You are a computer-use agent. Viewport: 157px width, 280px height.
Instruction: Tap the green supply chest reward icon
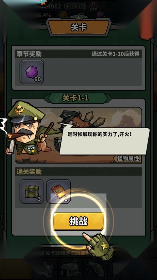coord(32,192)
